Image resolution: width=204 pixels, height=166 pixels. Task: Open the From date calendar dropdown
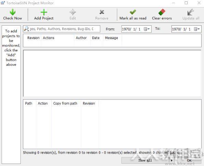146,29
